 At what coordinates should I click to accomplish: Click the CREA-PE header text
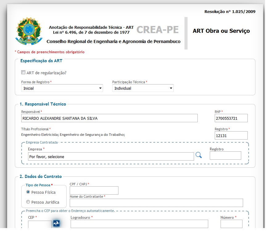(158, 30)
